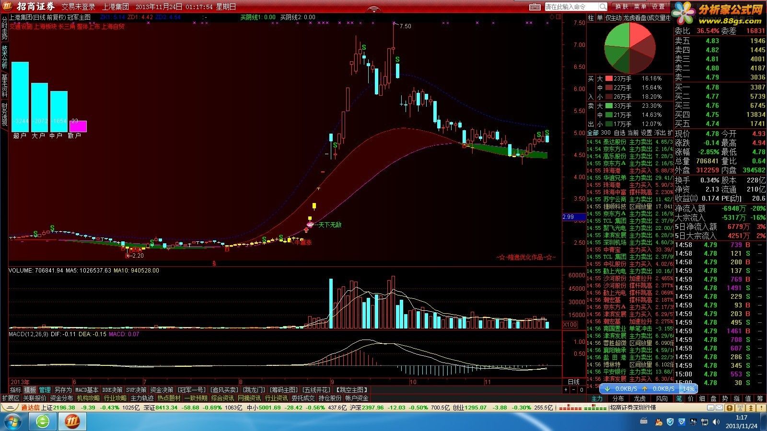Toggle the 单 view option
The width and height of the screenshot is (767, 431).
[x=599, y=18]
